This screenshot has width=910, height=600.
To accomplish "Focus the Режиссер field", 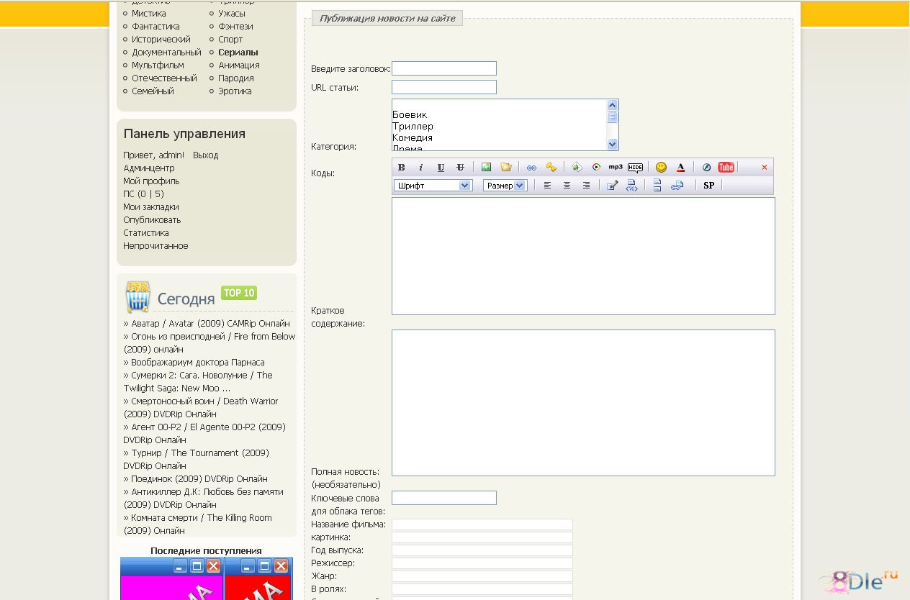I will (482, 563).
